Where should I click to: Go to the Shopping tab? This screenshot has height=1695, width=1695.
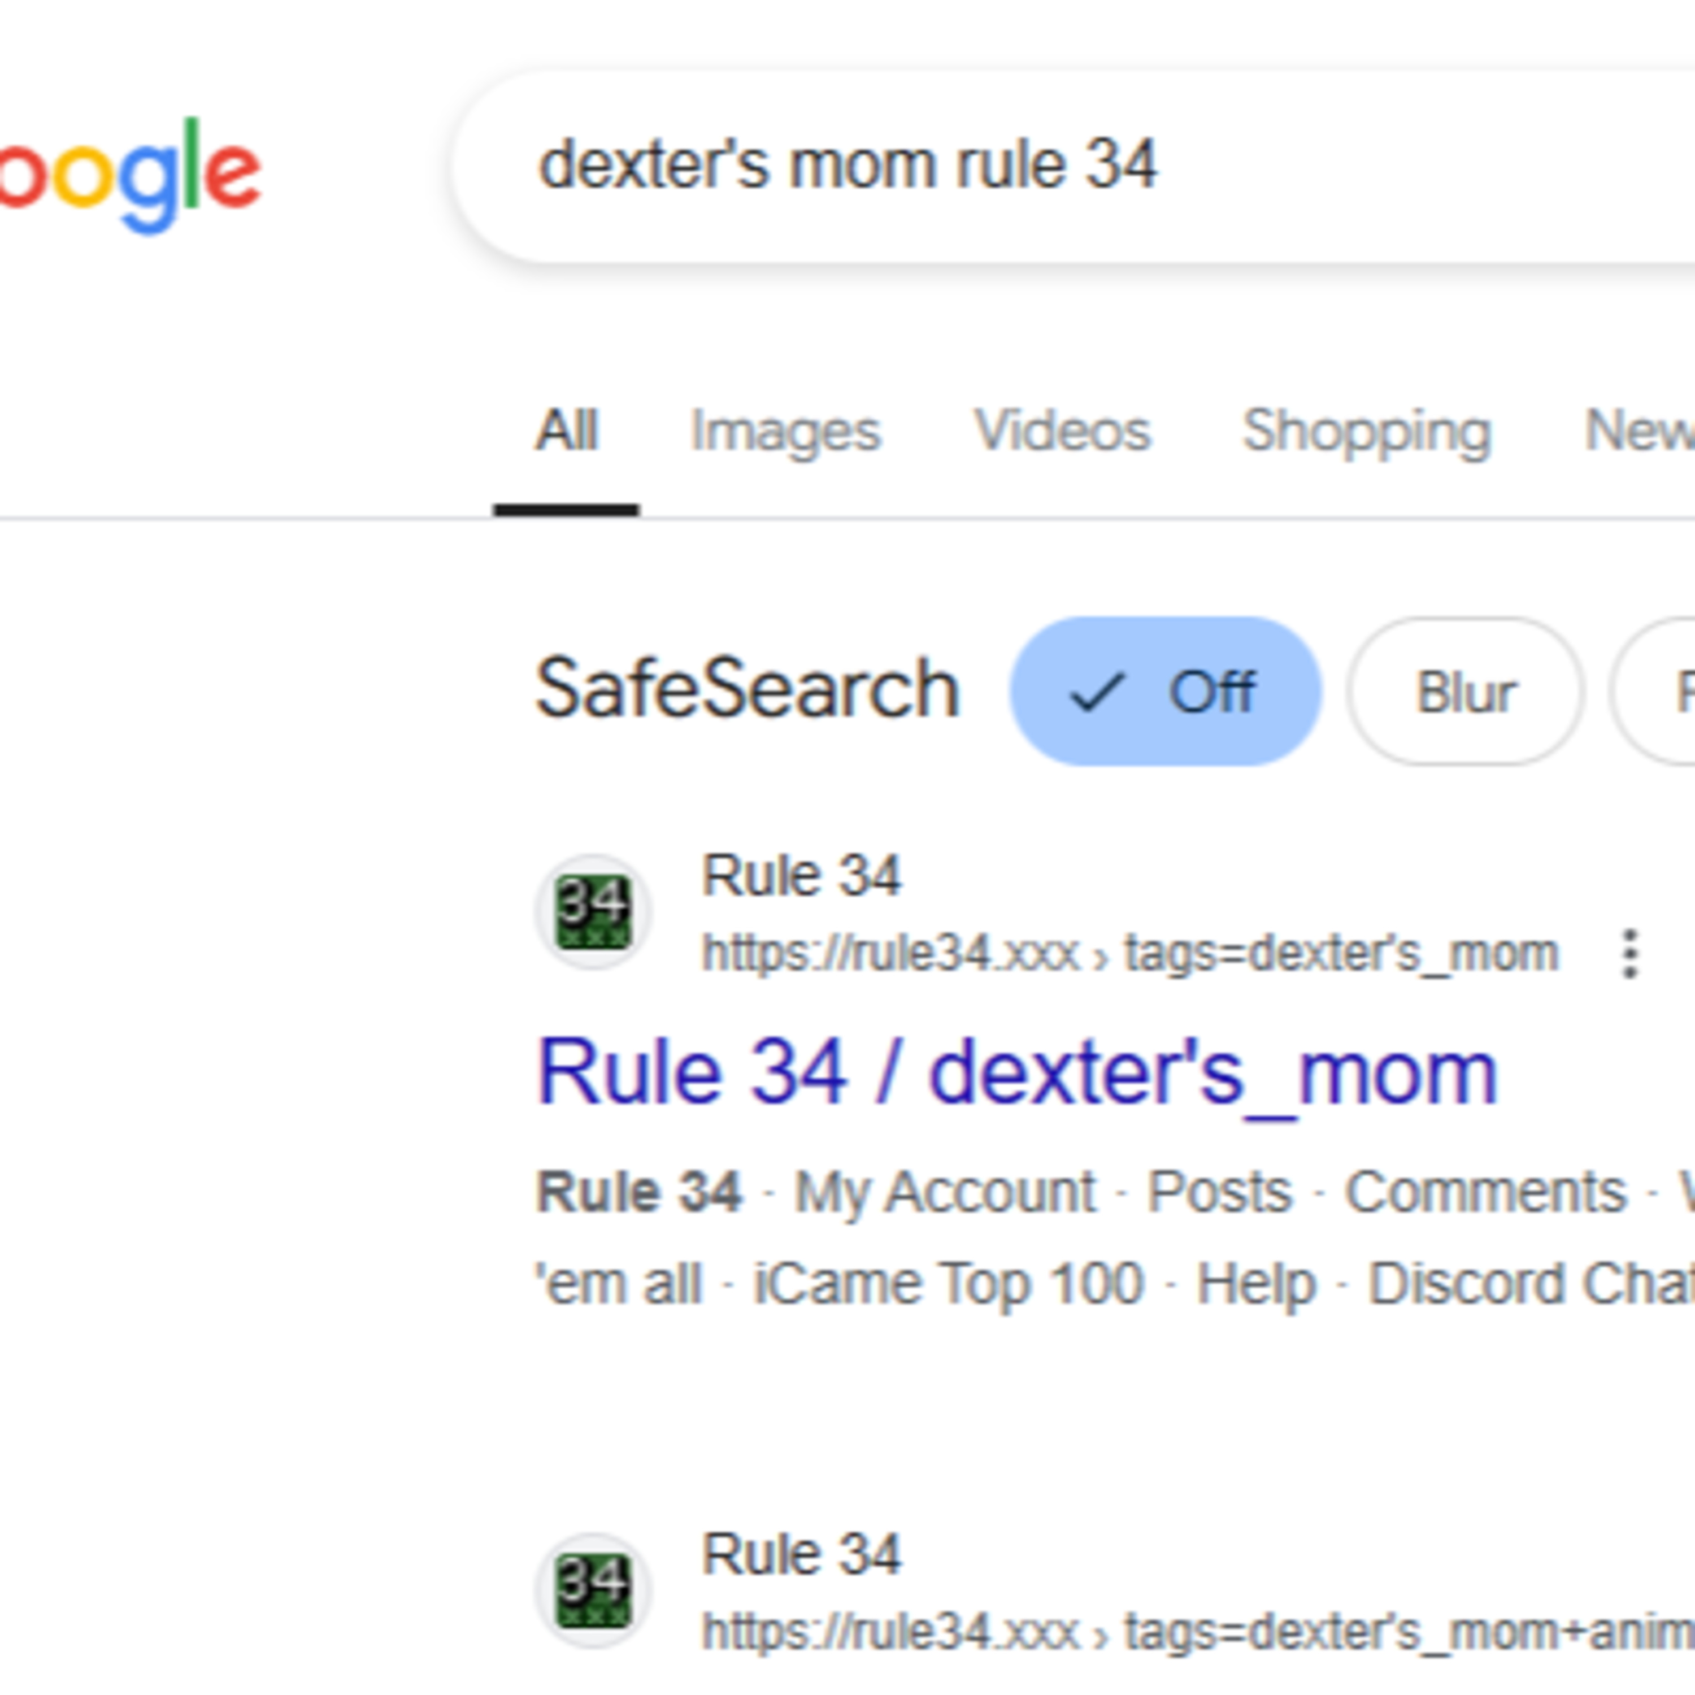click(1366, 431)
